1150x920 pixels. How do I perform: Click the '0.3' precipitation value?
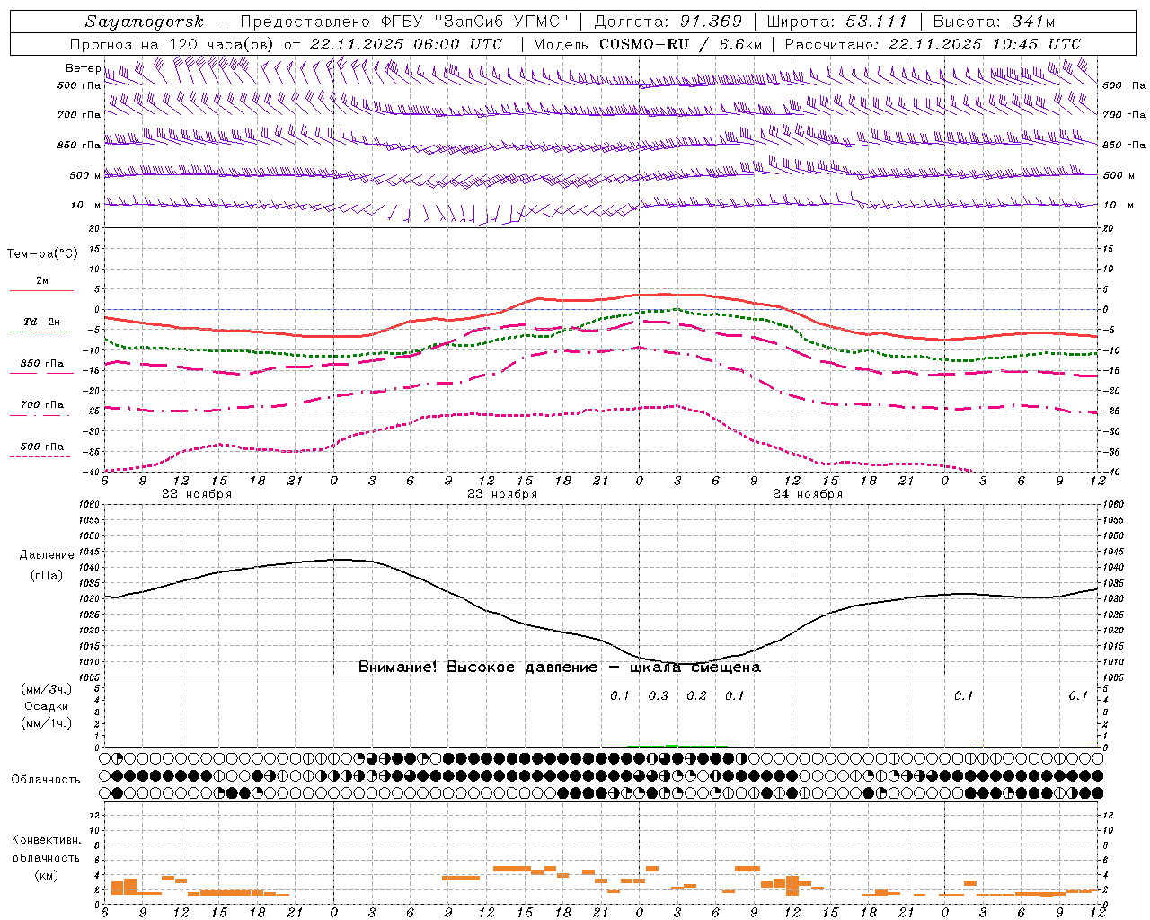[659, 695]
